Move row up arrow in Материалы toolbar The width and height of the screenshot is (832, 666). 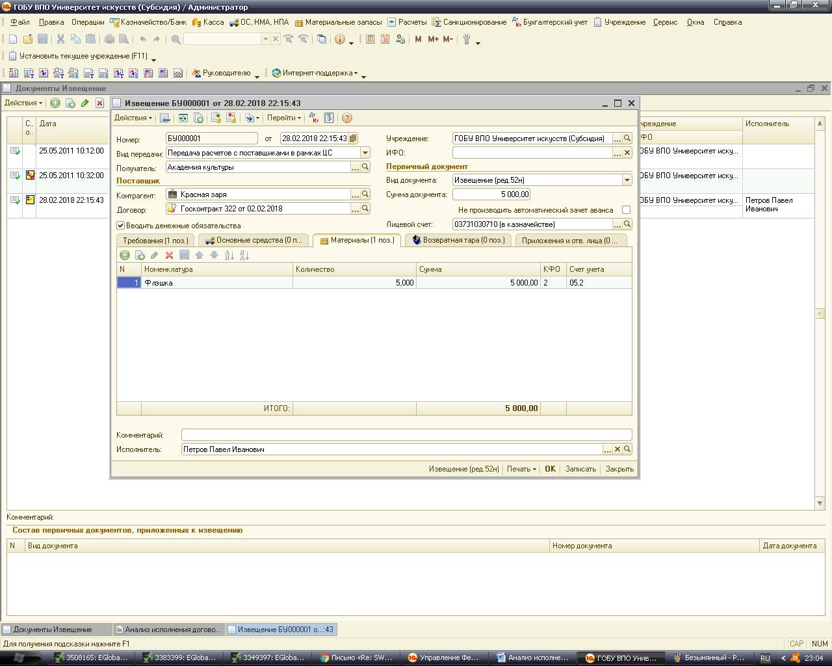tap(200, 256)
